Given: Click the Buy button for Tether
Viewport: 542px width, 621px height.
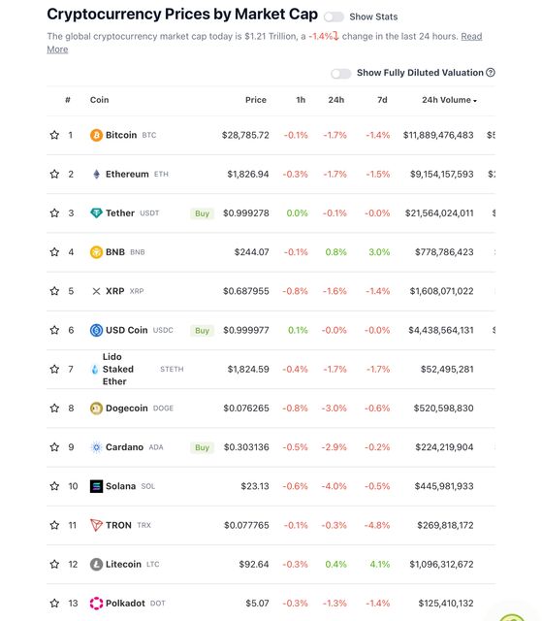Looking at the screenshot, I should [x=203, y=213].
